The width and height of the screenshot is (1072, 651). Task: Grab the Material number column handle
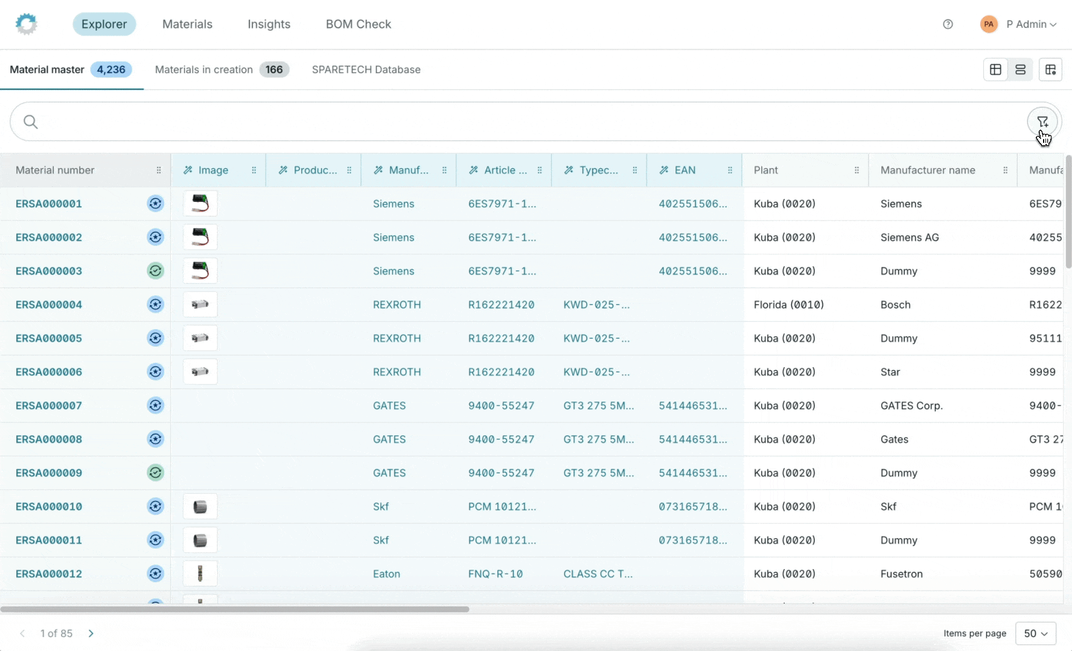(x=159, y=170)
